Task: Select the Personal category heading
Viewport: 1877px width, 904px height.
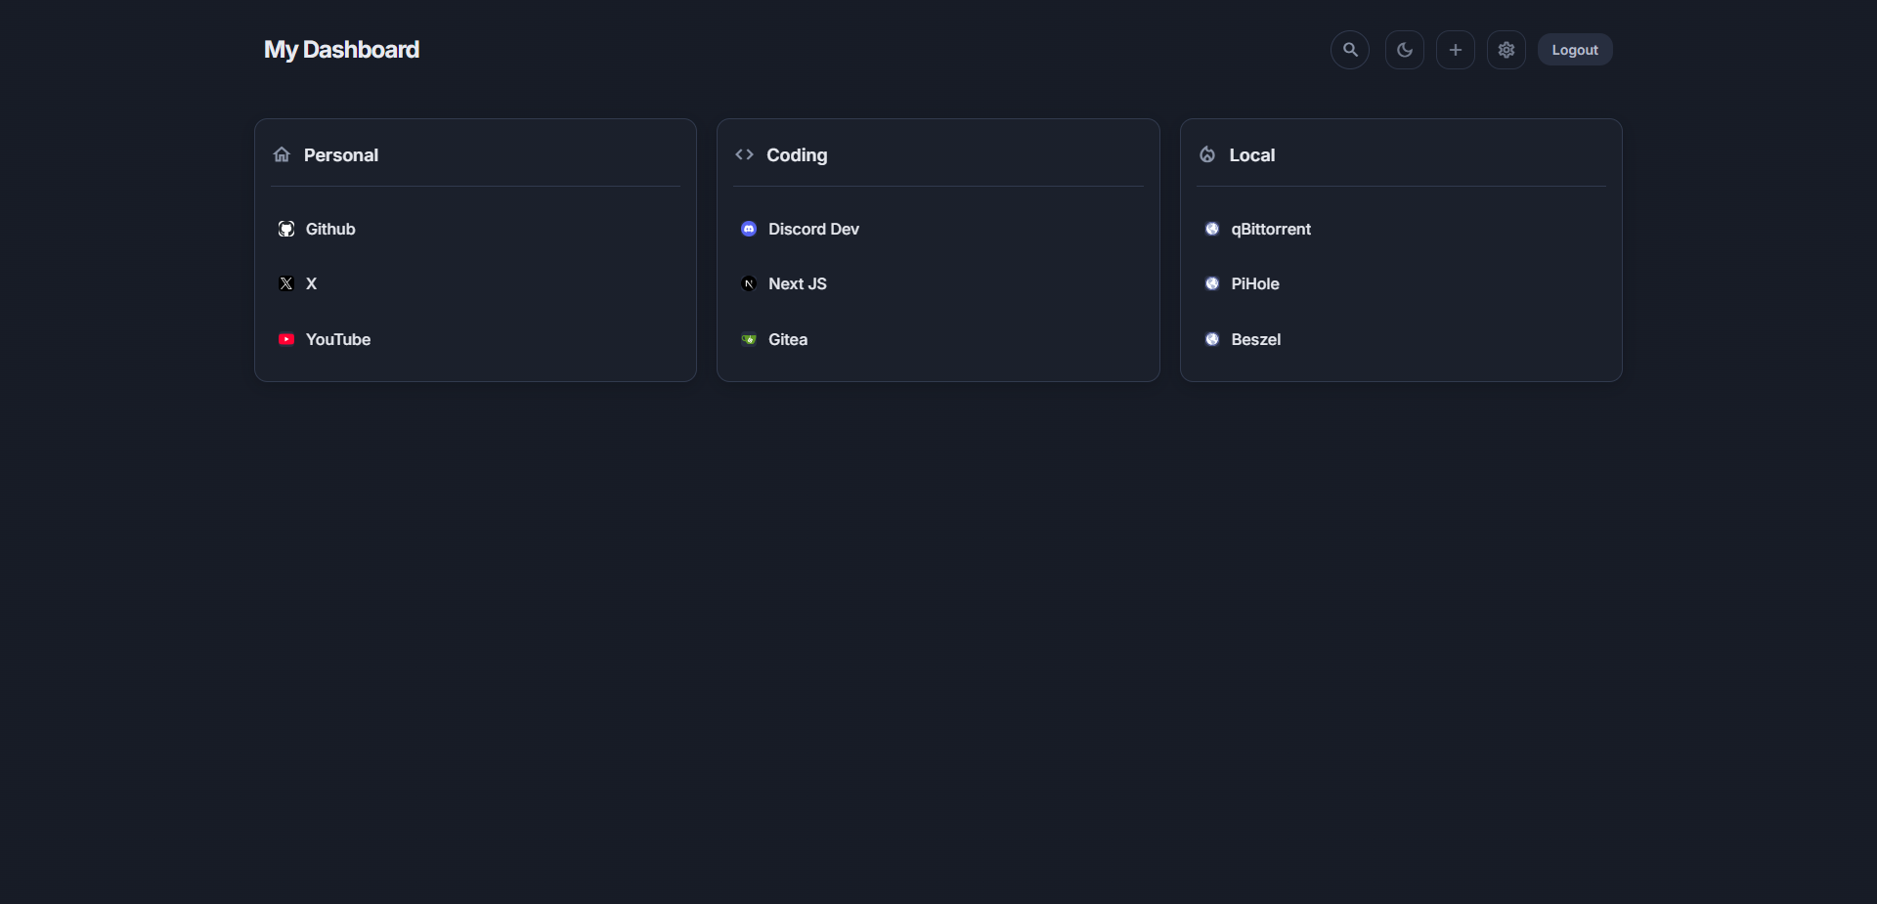Action: (341, 154)
